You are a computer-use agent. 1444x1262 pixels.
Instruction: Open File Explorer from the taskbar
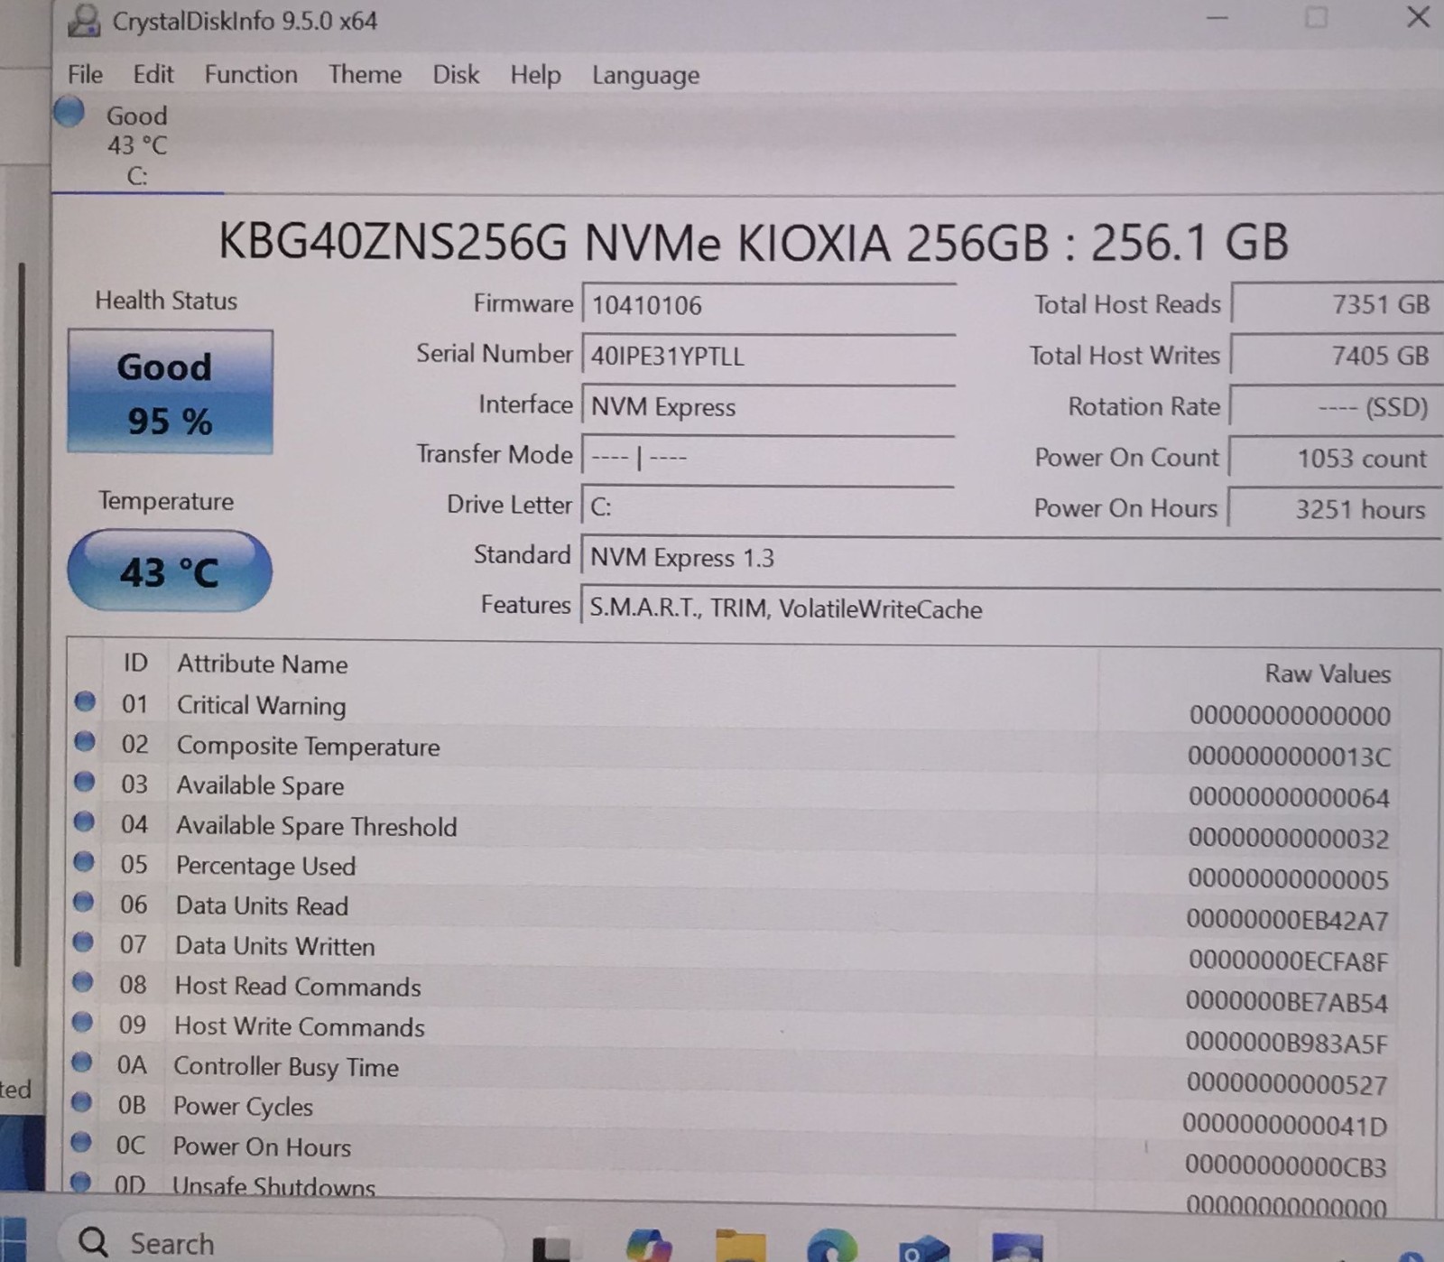click(x=740, y=1246)
